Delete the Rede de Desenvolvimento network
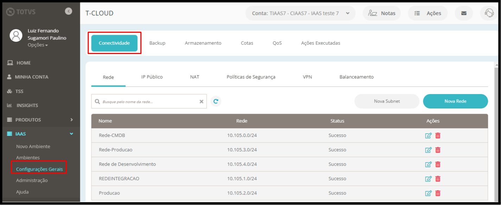Screen dimensions: 501x205 tap(438, 164)
